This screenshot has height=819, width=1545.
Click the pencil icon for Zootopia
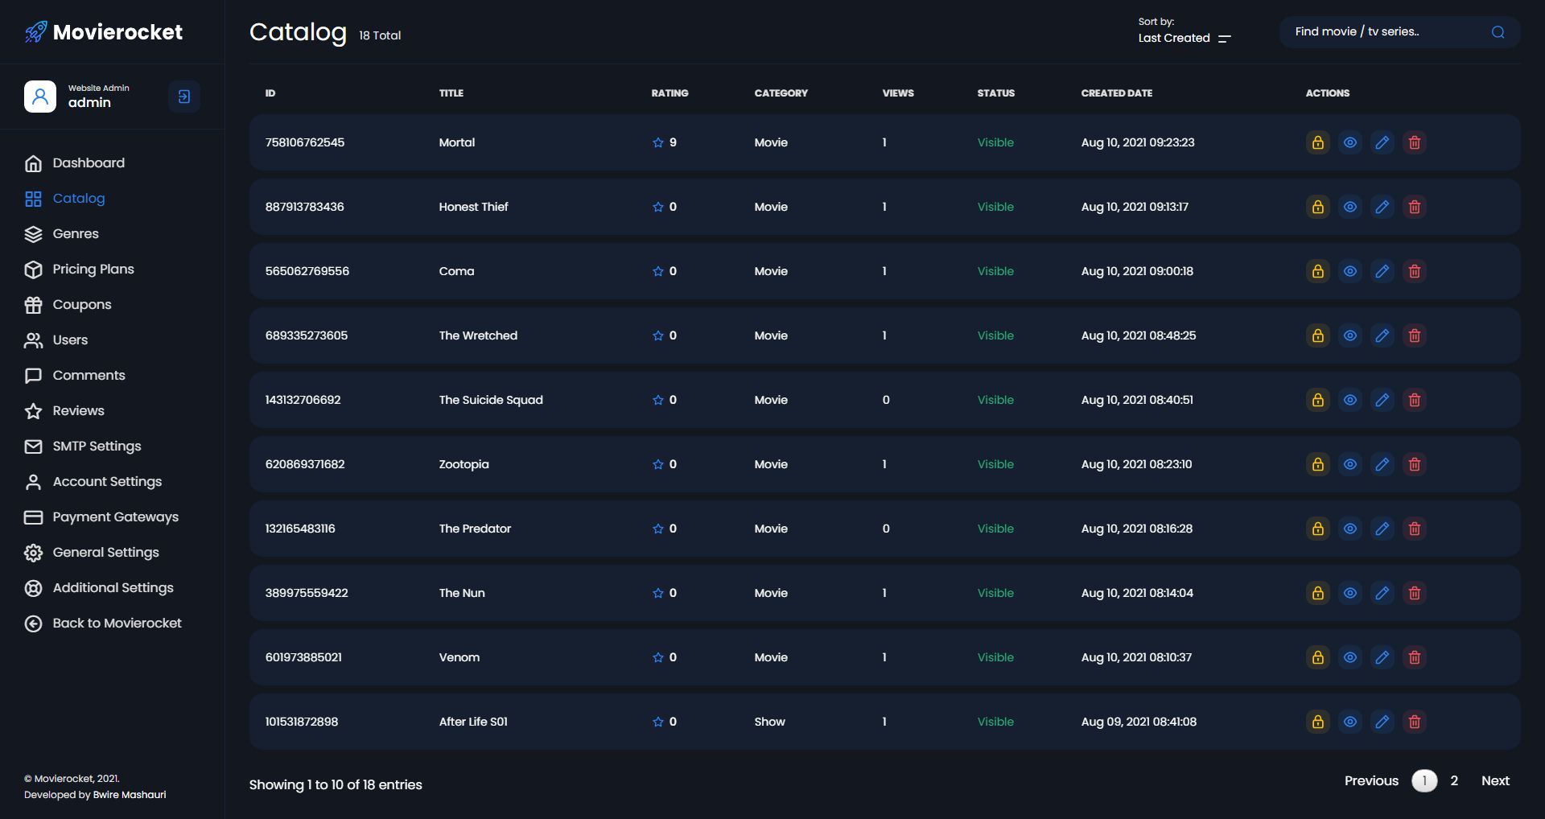[x=1382, y=464]
